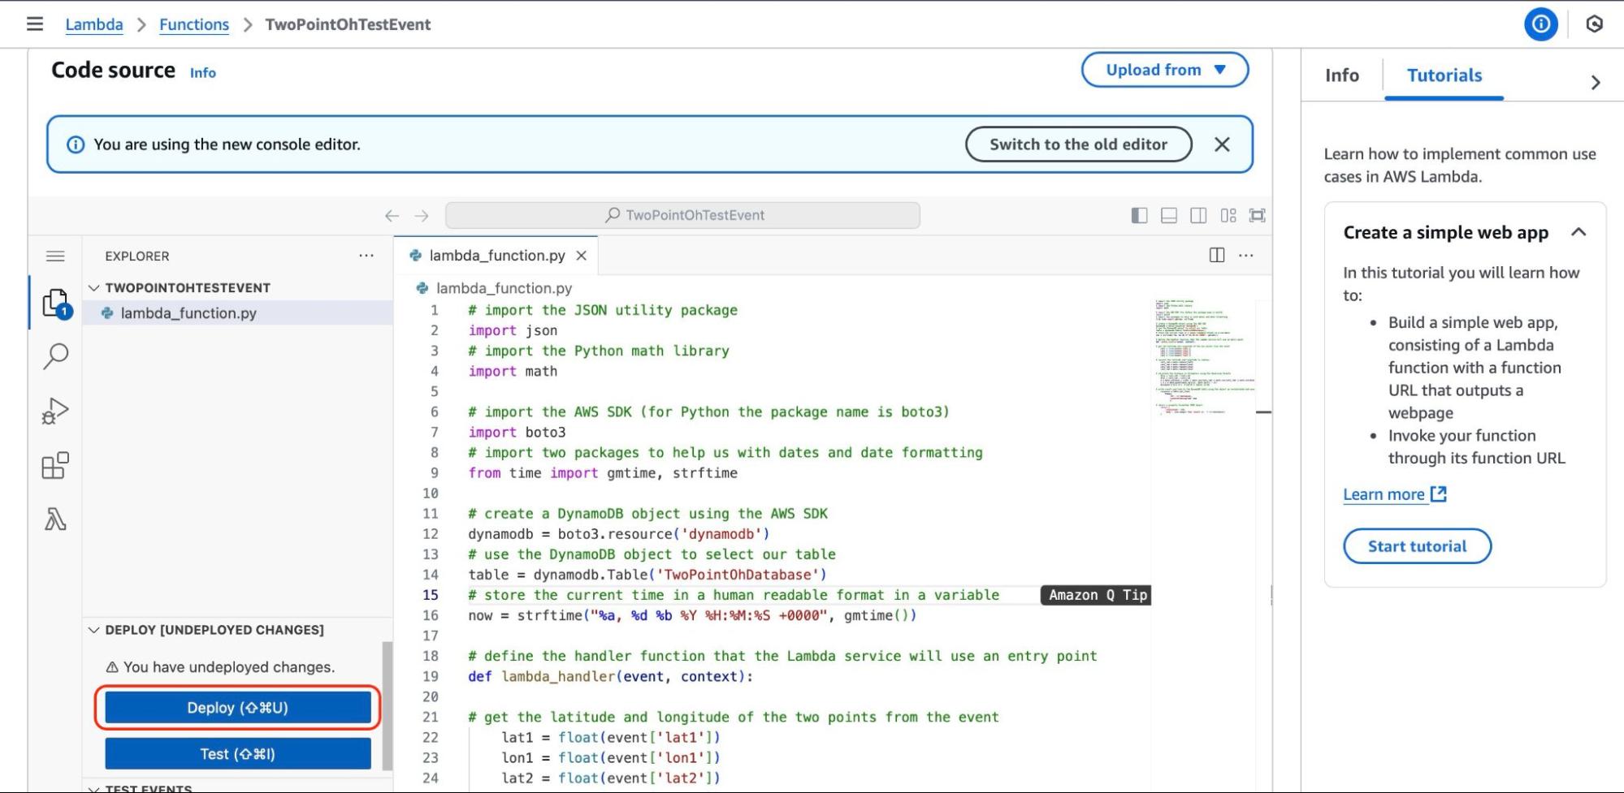Open the Explorer files icon
This screenshot has width=1624, height=793.
55,303
